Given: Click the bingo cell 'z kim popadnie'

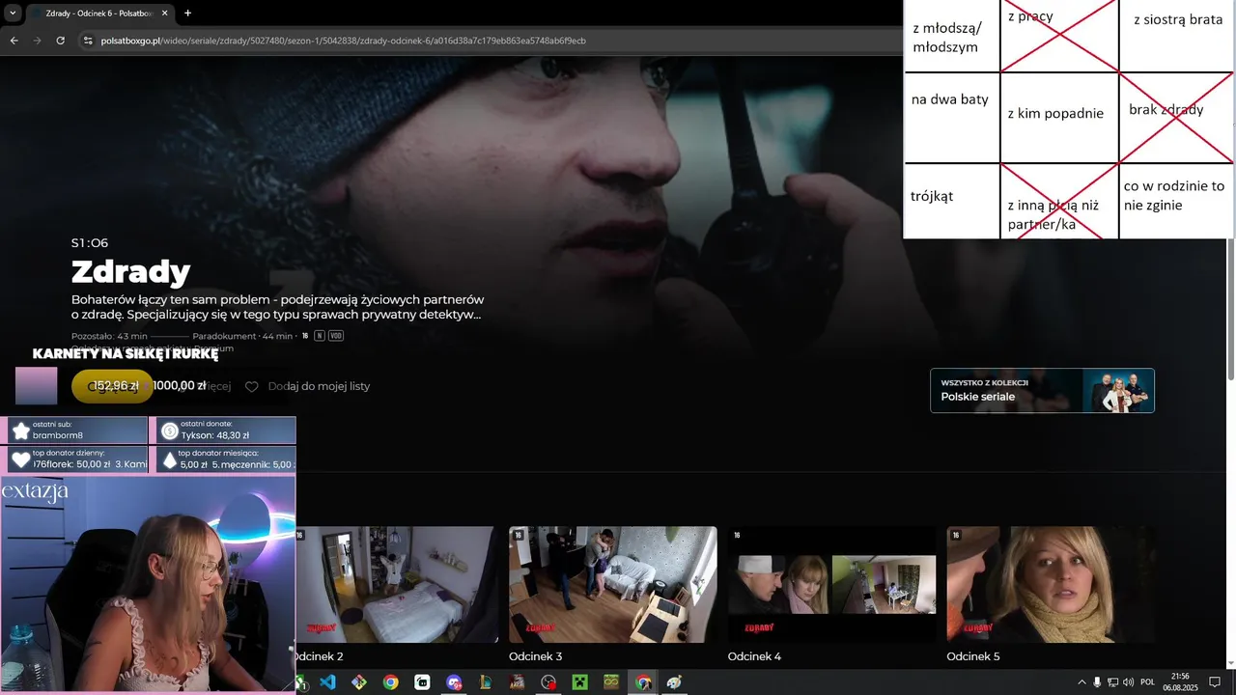Looking at the screenshot, I should pyautogui.click(x=1059, y=118).
